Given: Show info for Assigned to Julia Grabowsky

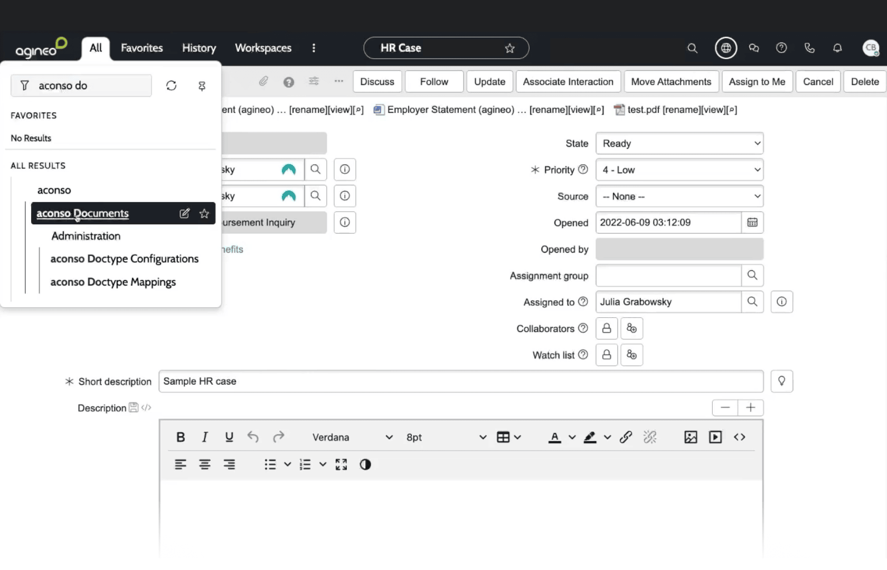Looking at the screenshot, I should [x=781, y=301].
